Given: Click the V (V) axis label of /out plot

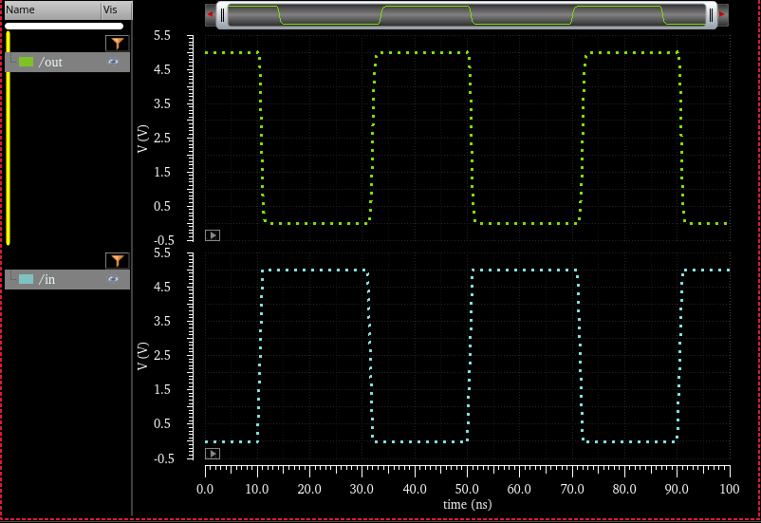Looking at the screenshot, I should click(143, 139).
